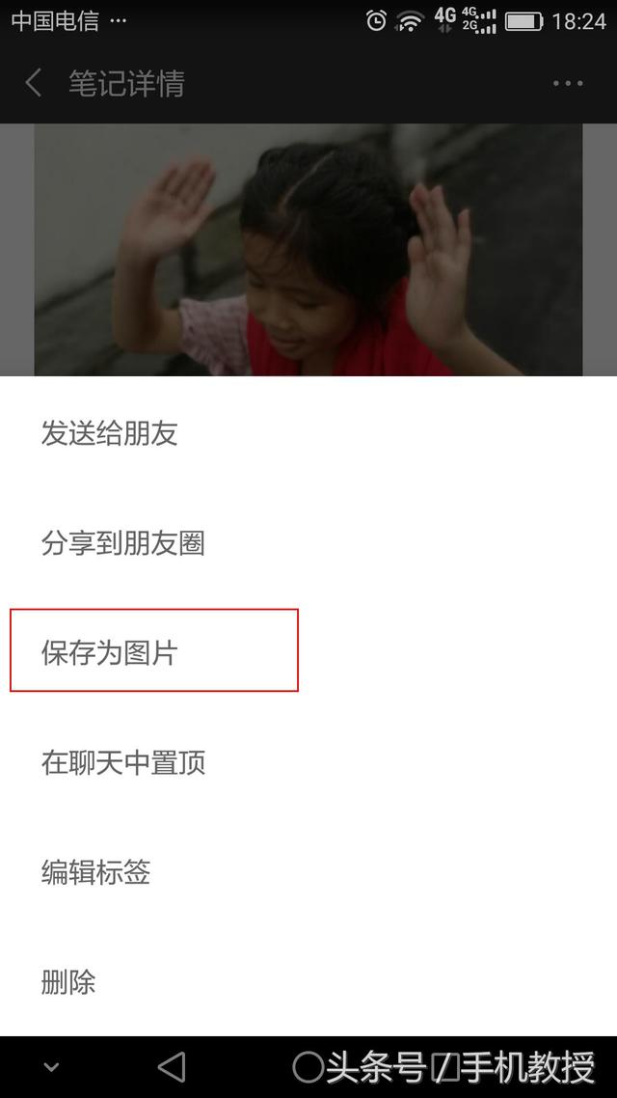Tap the back arrow beside 笔记详情
The height and width of the screenshot is (1098, 617).
33,83
